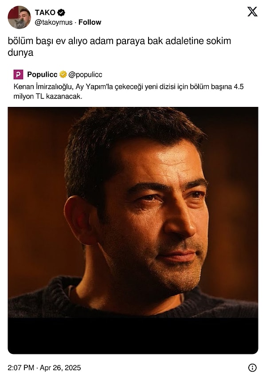The image size is (266, 381).
Task: Click the black bar below the photo
Action: (x=133, y=336)
